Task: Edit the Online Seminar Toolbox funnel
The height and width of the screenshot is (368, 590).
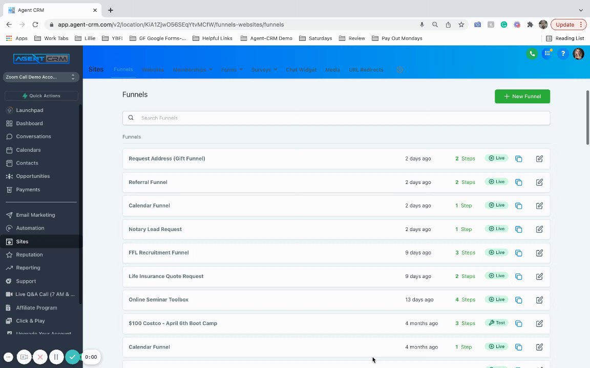Action: [x=539, y=300]
